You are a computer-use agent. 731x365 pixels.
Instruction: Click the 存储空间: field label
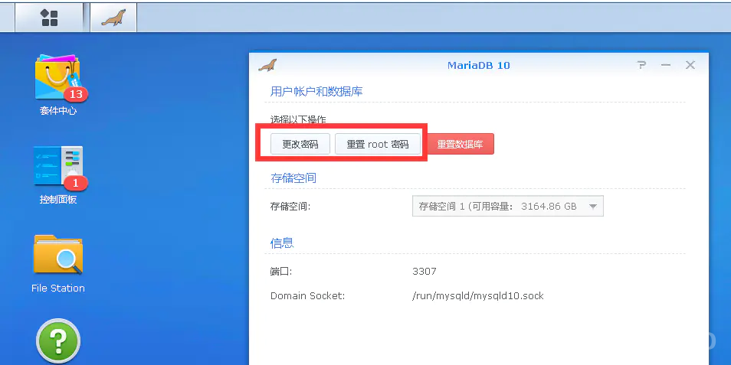click(290, 207)
